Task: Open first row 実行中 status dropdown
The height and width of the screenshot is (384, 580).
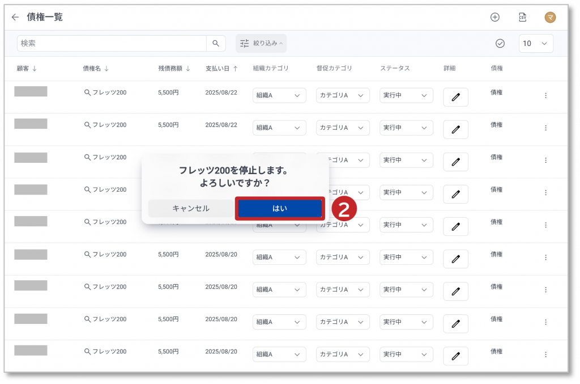Action: 406,96
